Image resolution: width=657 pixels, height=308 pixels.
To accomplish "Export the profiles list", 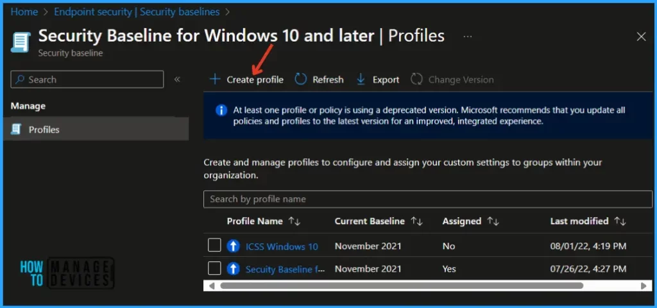I will 378,79.
